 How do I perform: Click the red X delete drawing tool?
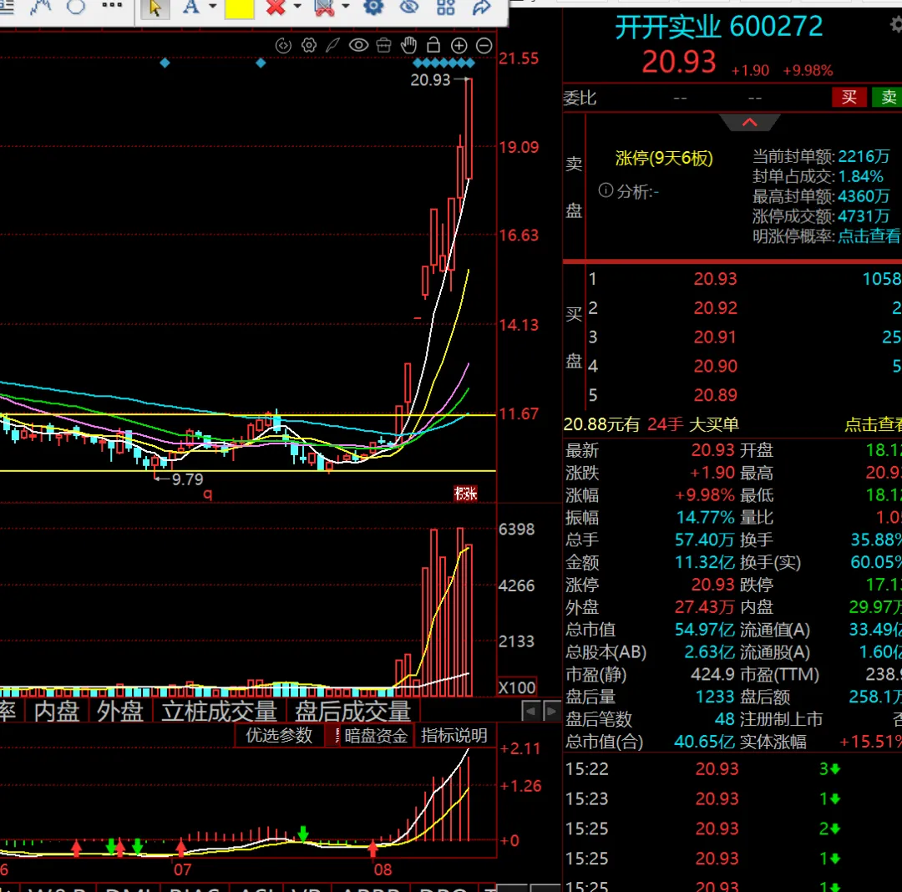tap(276, 8)
